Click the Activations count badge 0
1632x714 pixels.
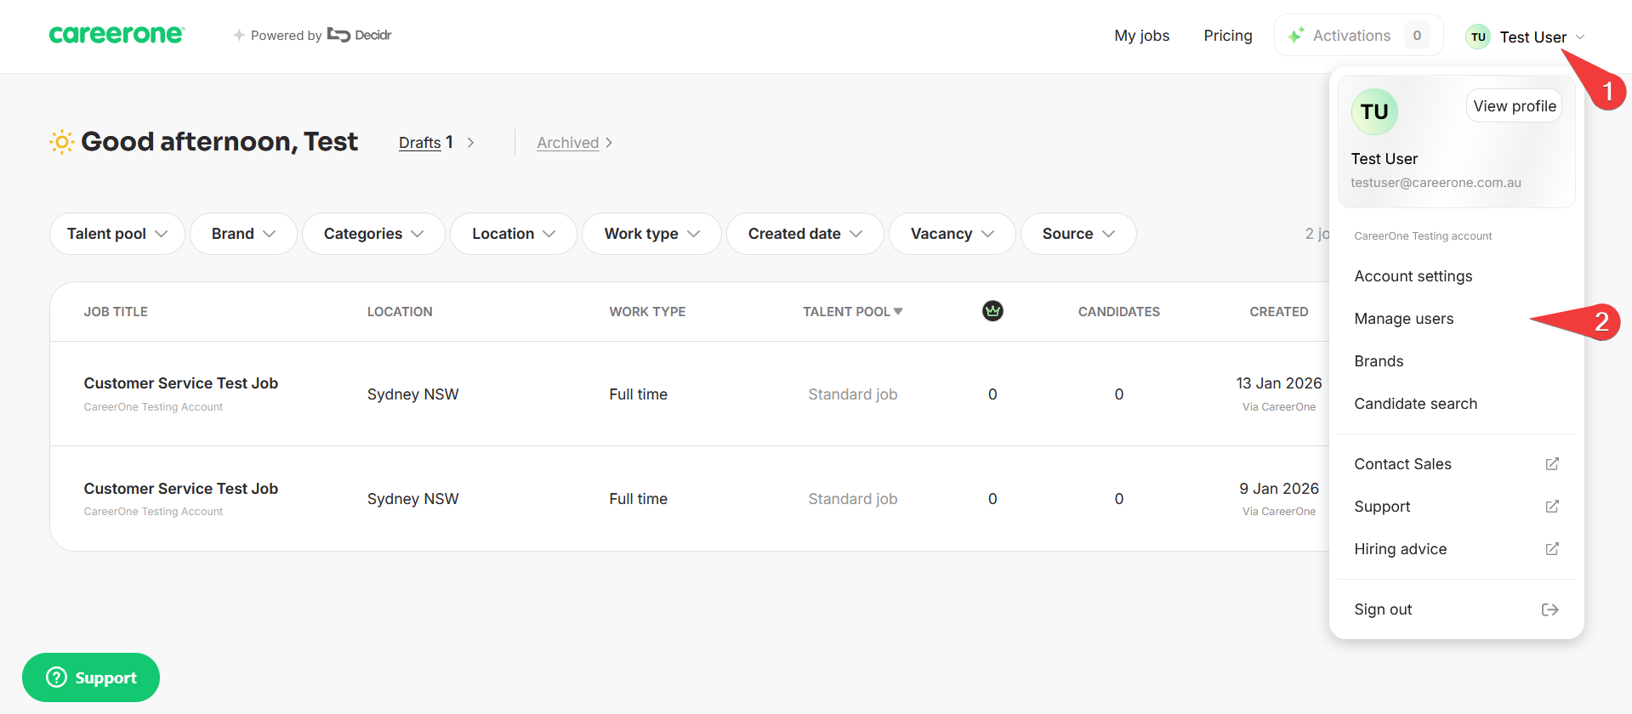(x=1417, y=36)
